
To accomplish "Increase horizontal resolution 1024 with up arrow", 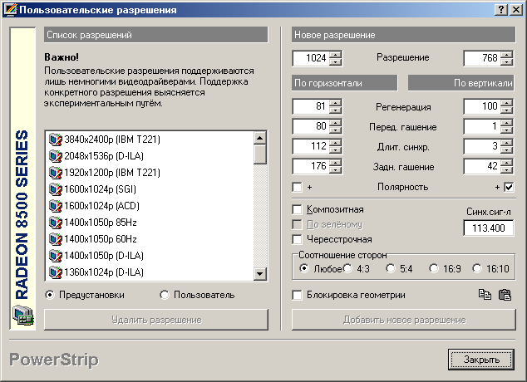I will pos(336,55).
